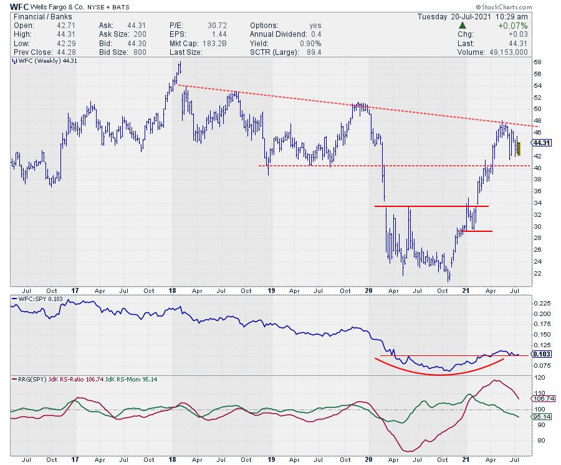Click the red line marker beside RRG(SPY) legend
This screenshot has height=465, width=561.
12,378
